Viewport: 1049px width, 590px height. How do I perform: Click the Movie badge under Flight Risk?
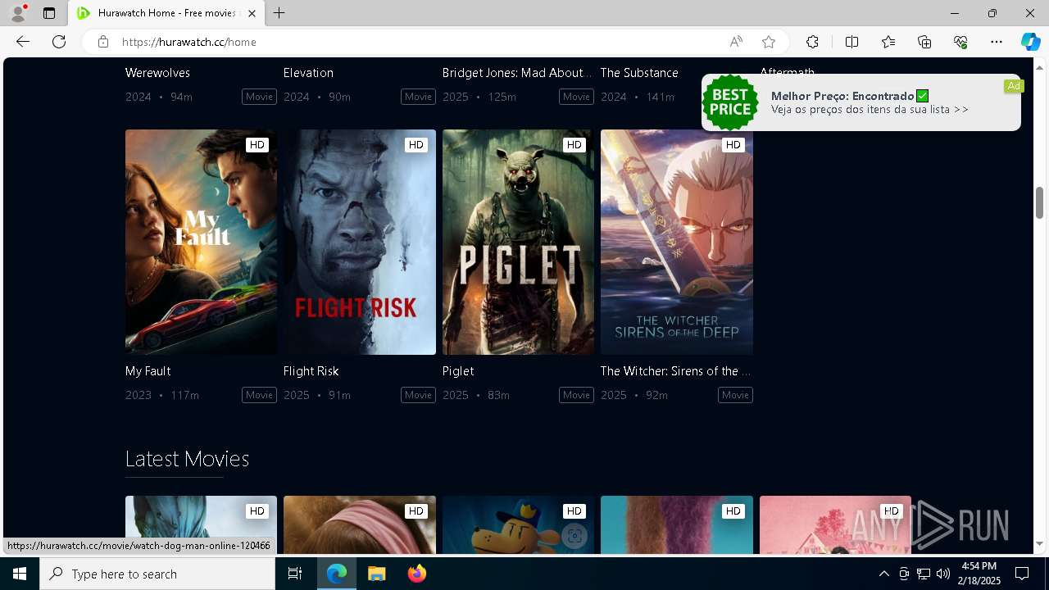point(418,395)
